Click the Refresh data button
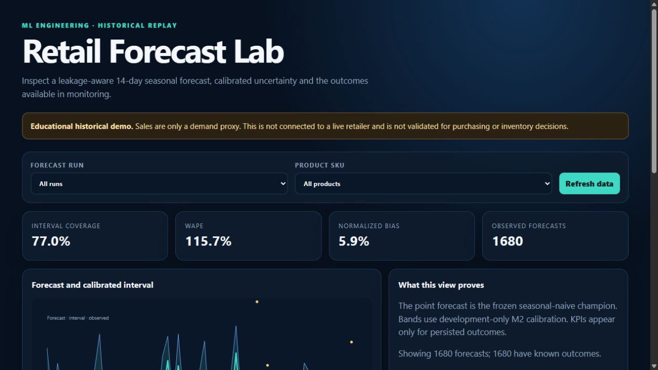 click(589, 183)
